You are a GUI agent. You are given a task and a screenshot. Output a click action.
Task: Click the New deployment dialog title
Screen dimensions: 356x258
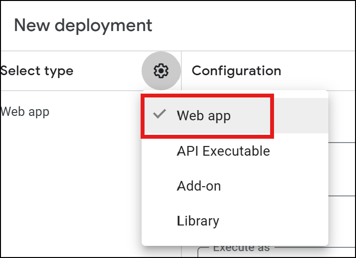pos(83,25)
